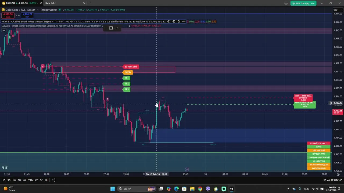Select the LuxAlgo Smart Money Concepts indicator title
The width and height of the screenshot is (344, 193).
coord(52,26)
